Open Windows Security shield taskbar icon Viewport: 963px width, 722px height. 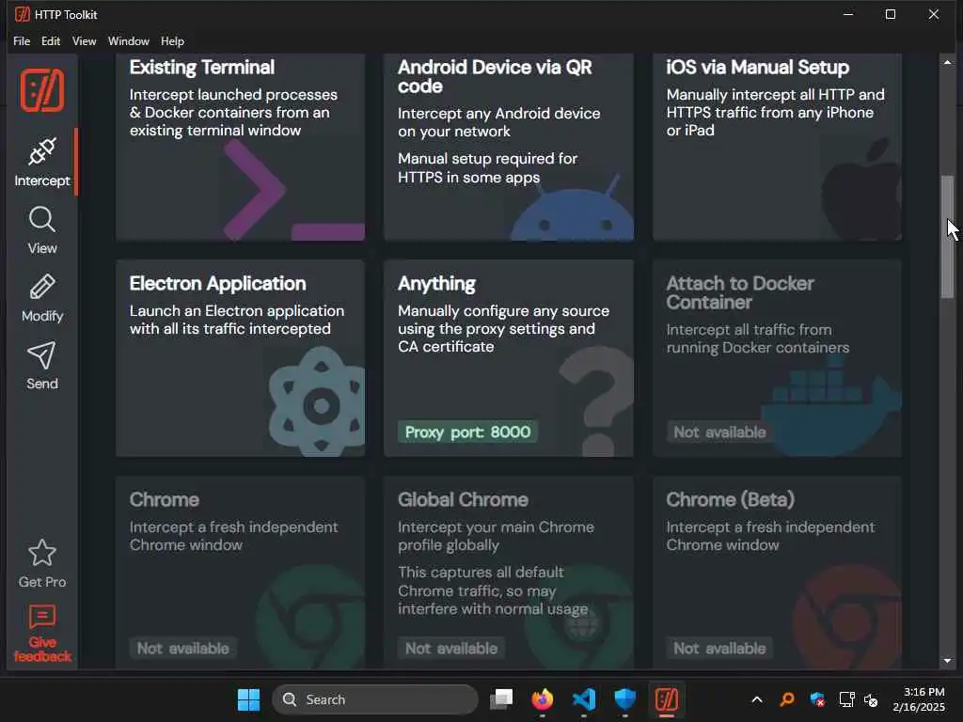pyautogui.click(x=625, y=699)
